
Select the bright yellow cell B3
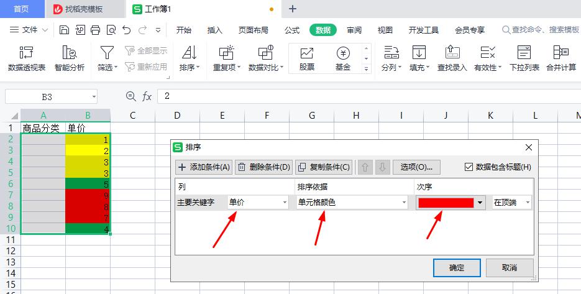88,150
